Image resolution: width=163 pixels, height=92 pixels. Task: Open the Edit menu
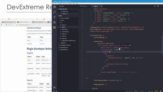coord(56,4)
